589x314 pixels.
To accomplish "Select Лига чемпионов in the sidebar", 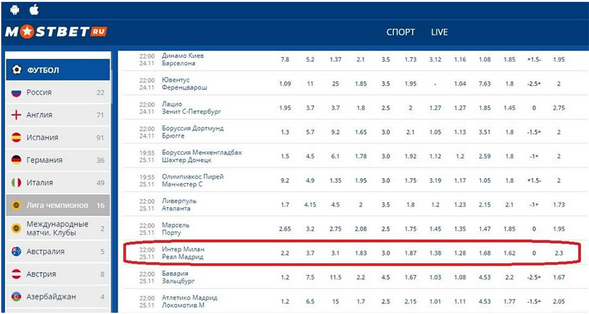I will point(57,205).
